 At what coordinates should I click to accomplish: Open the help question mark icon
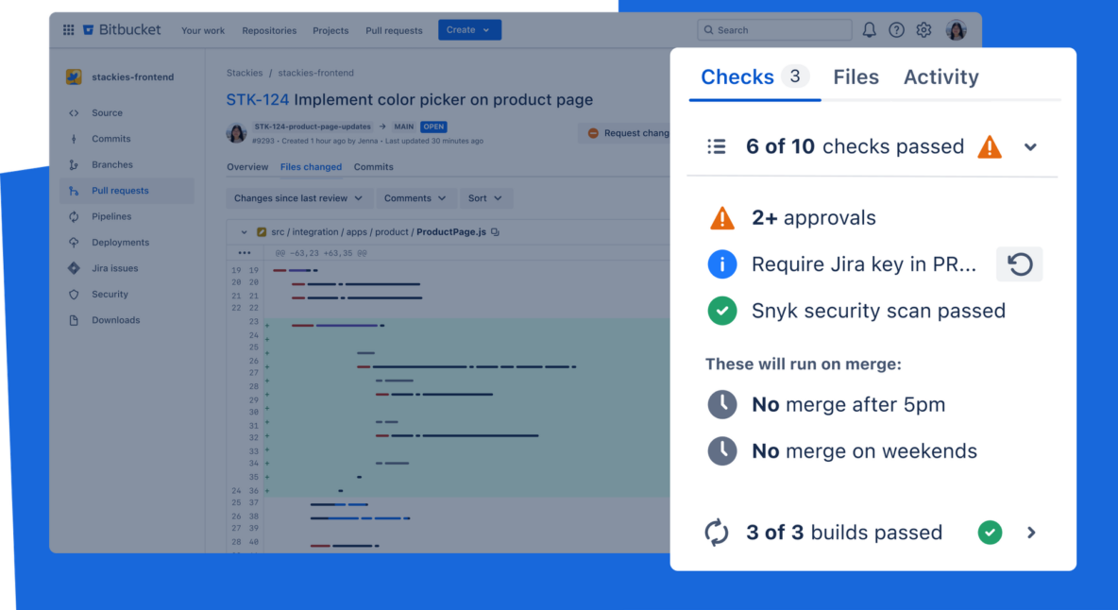896,30
